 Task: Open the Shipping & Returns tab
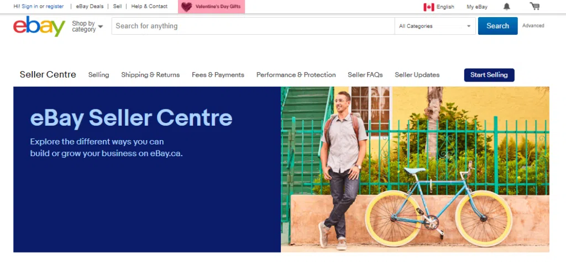point(150,75)
